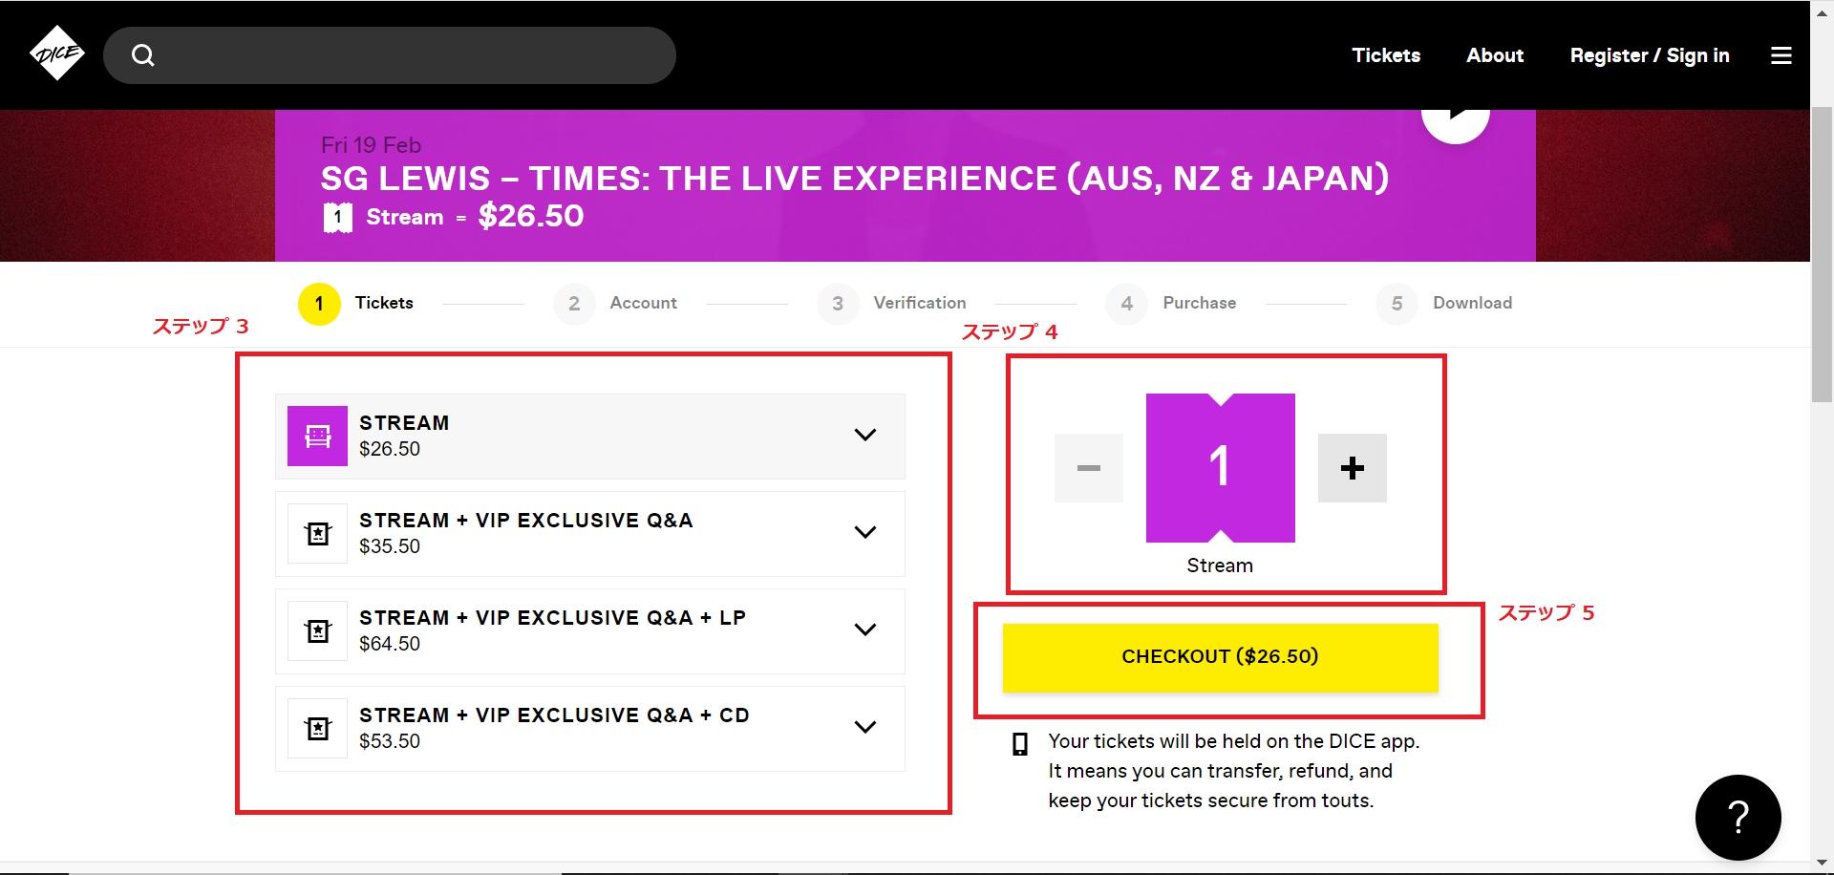Viewport: 1834px width, 875px height.
Task: Open the About menu item
Action: coord(1495,55)
